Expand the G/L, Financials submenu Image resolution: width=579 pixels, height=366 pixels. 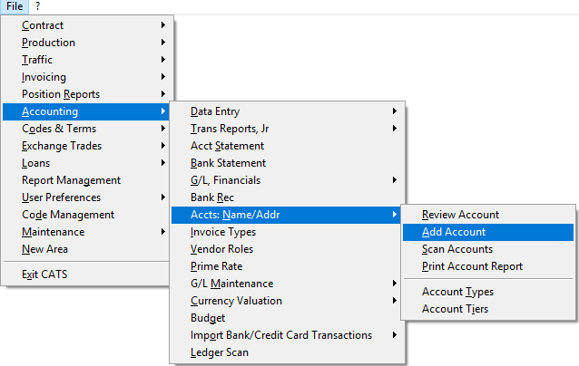(x=287, y=180)
